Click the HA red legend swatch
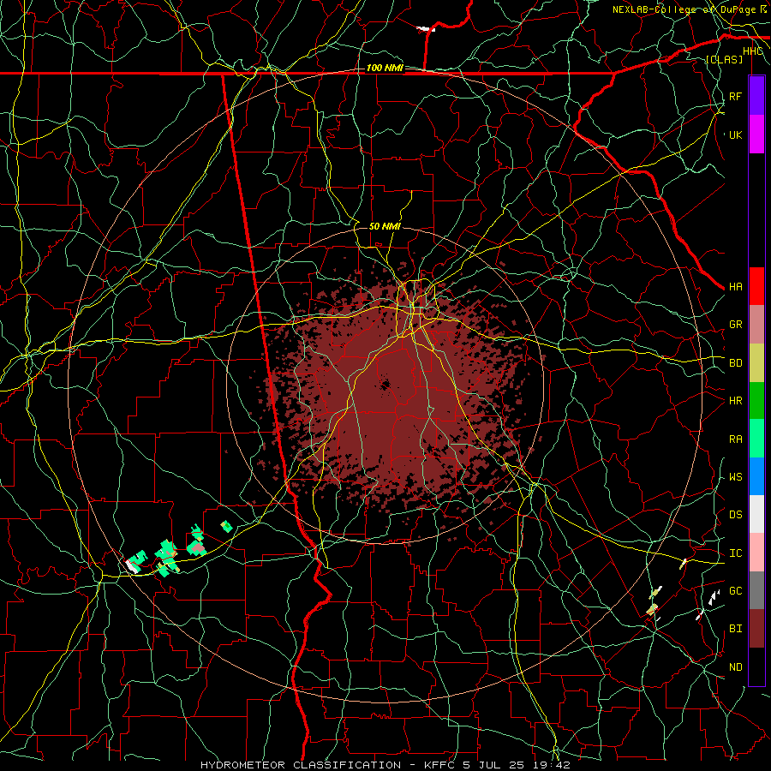The width and height of the screenshot is (771, 771). click(x=756, y=286)
